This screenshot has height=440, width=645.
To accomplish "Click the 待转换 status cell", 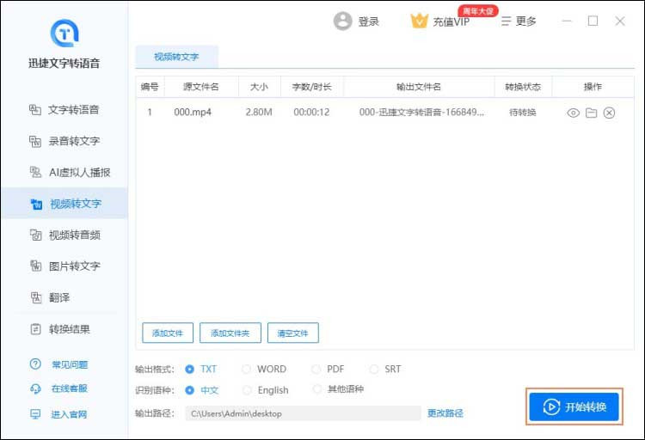I will point(523,113).
